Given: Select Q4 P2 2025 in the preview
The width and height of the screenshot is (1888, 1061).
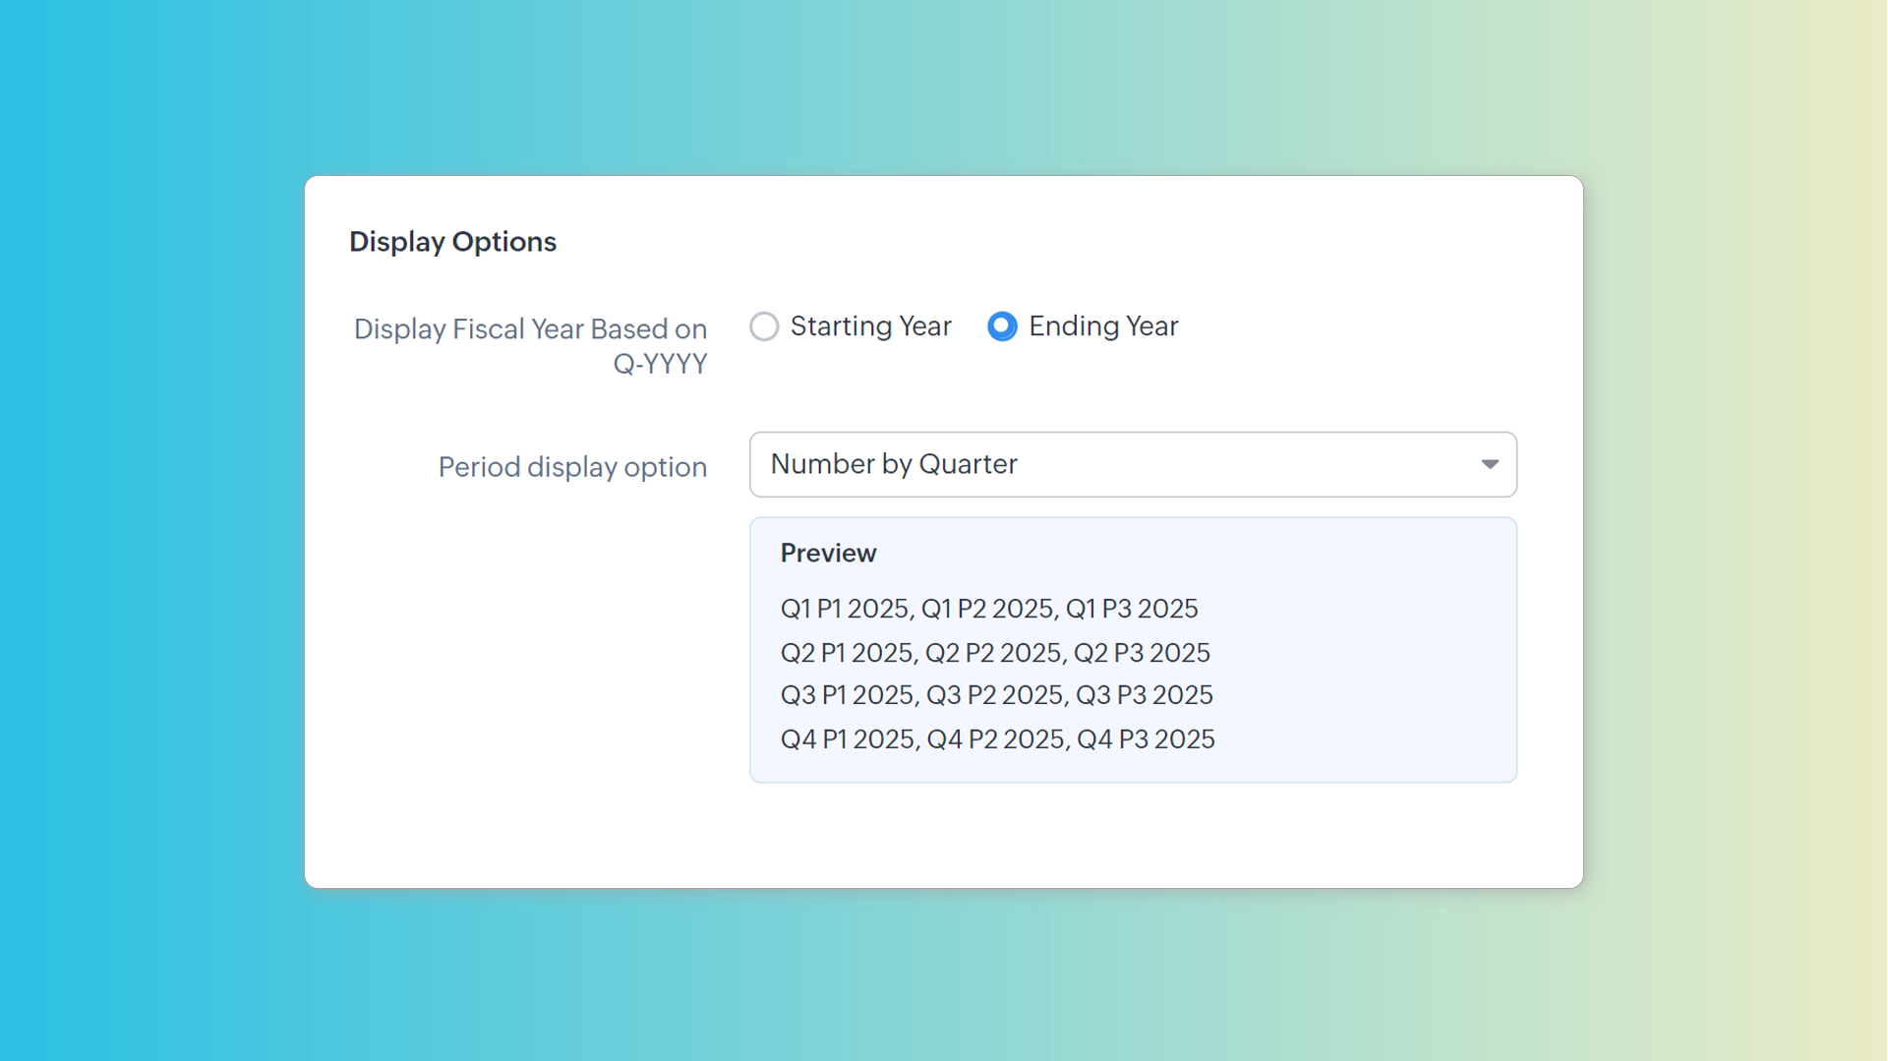Looking at the screenshot, I should (995, 739).
